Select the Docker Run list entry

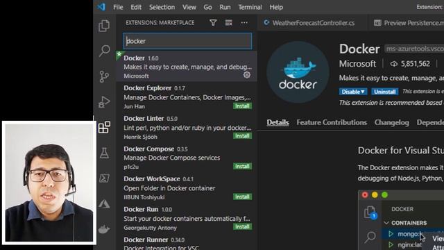(187, 218)
